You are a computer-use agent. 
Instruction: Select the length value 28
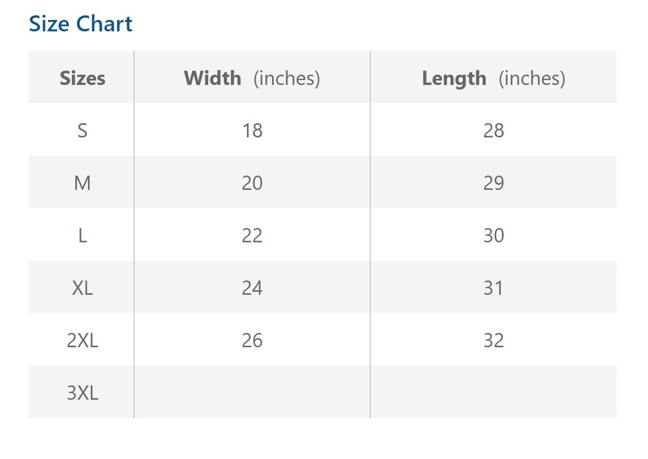click(493, 131)
